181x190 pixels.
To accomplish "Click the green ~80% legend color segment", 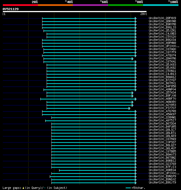I will [x=126, y=5].
